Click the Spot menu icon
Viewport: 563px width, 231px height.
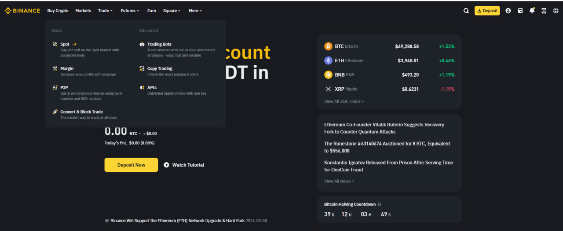pos(55,44)
